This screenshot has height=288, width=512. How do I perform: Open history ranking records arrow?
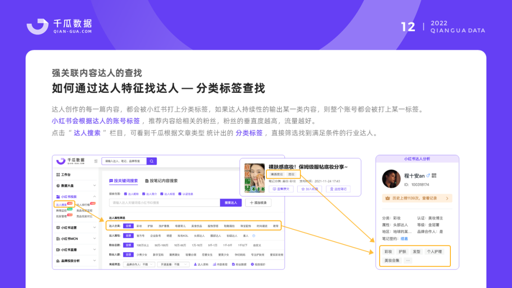point(447,198)
